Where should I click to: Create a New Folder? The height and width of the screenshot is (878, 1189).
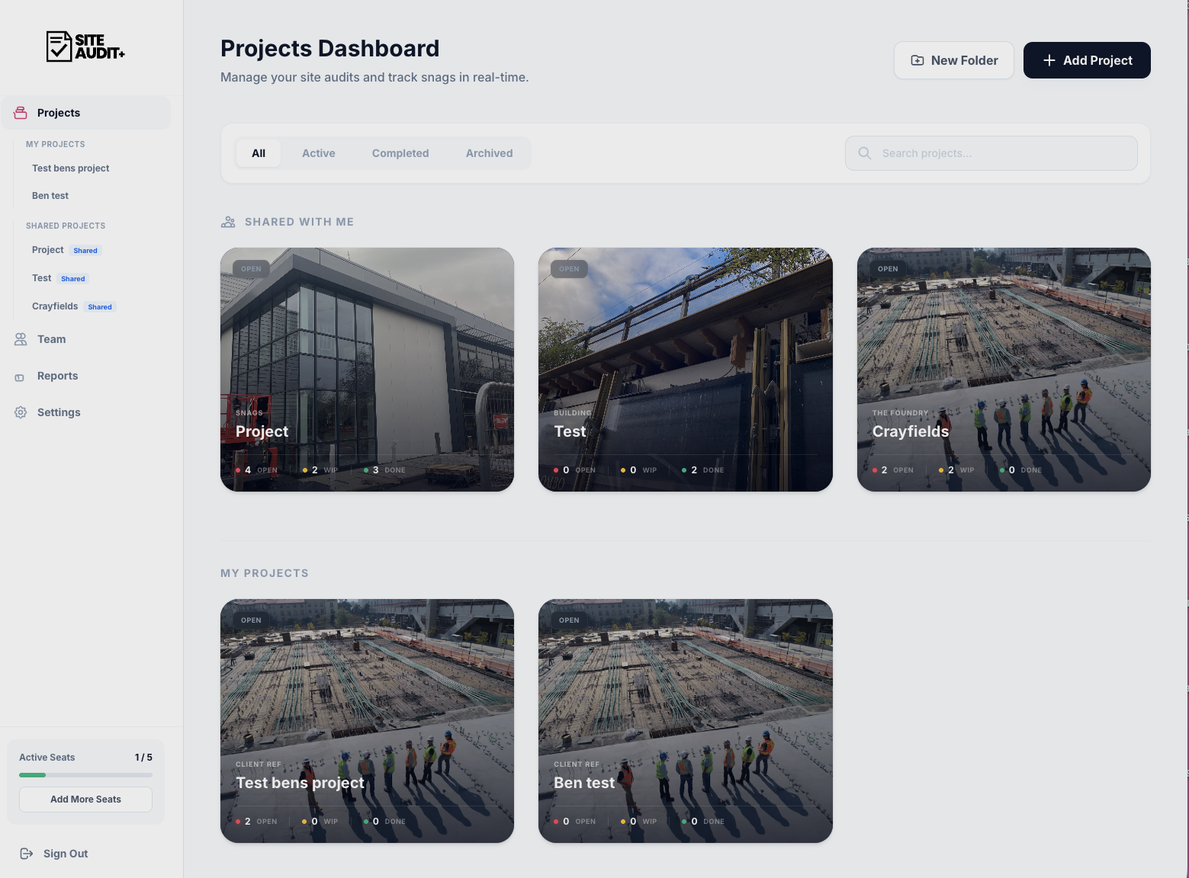pos(953,60)
